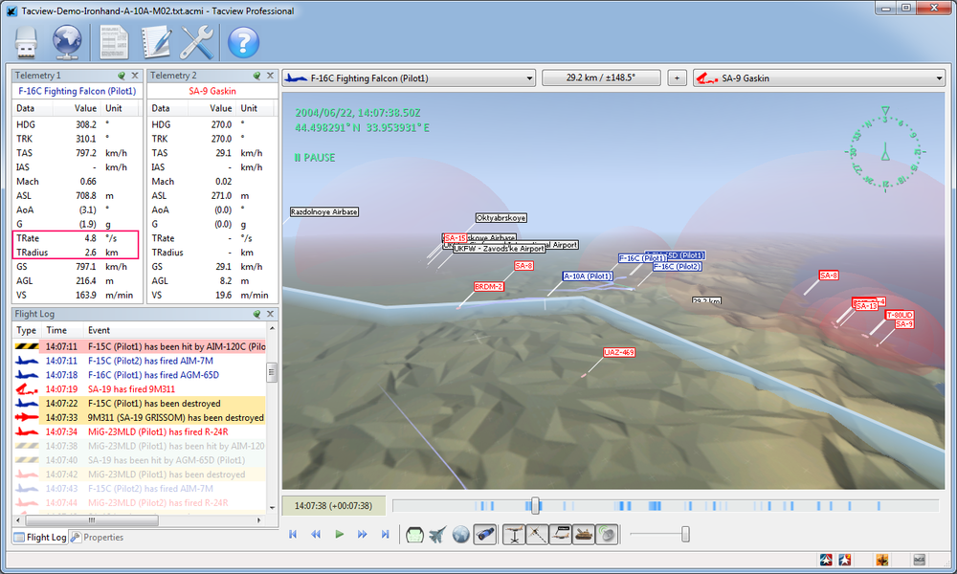957x574 pixels.
Task: Click the BRDM-2 label in 3D view
Action: (489, 287)
